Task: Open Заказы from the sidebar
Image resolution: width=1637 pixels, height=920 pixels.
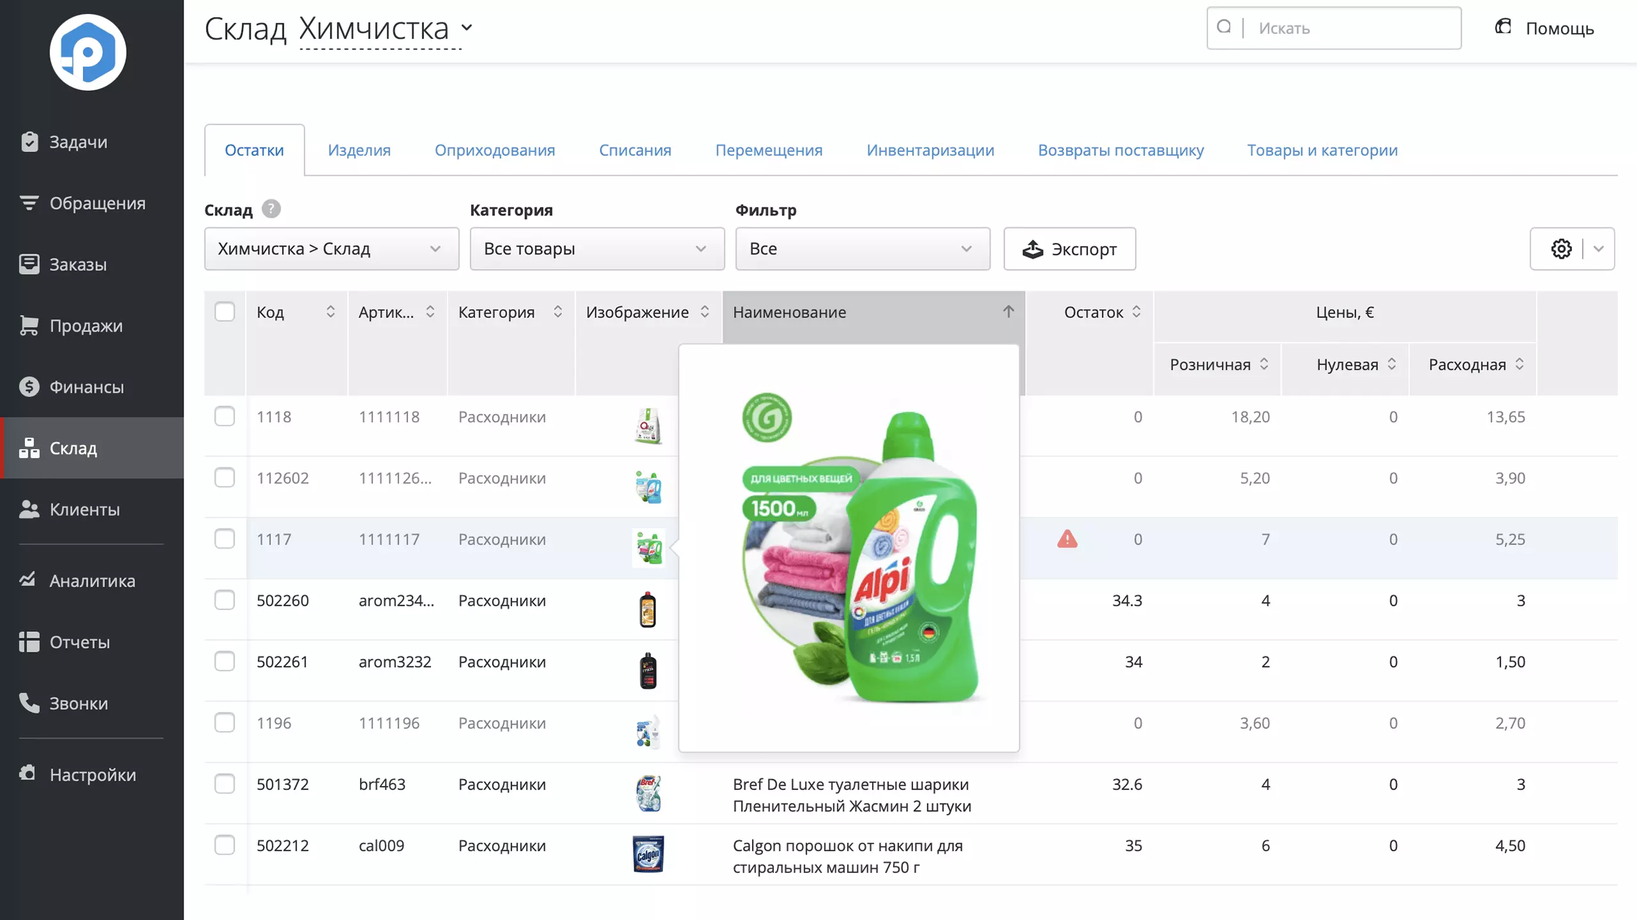Action: click(92, 264)
